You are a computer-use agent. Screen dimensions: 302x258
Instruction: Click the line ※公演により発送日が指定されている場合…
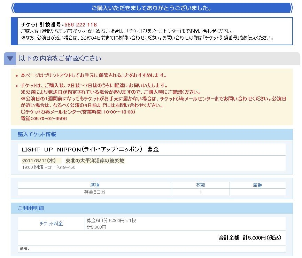(x=111, y=92)
